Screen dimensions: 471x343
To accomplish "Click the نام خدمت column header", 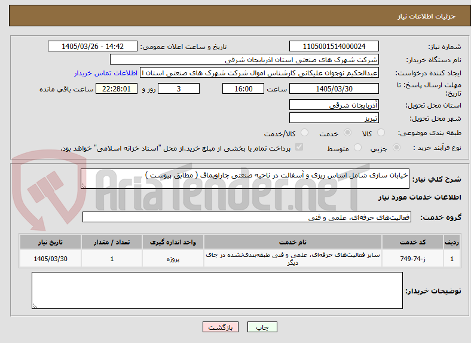I will tap(293, 242).
